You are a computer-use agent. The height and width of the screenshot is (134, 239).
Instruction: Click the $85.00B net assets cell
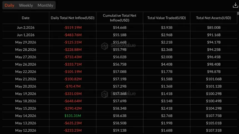tap(214, 28)
